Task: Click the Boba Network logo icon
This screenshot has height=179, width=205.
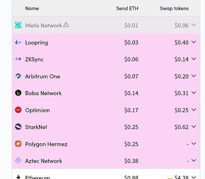Action: (18, 93)
